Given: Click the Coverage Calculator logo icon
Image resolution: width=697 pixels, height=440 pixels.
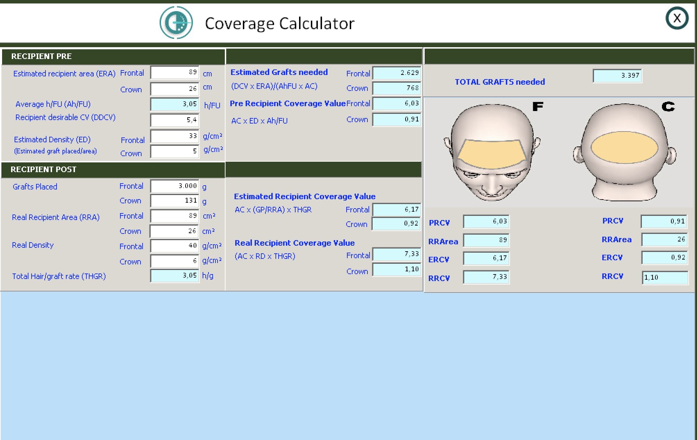Looking at the screenshot, I should tap(176, 23).
